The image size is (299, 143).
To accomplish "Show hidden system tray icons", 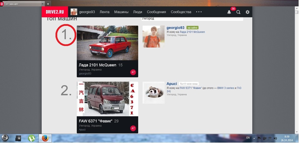I will click(254, 138).
